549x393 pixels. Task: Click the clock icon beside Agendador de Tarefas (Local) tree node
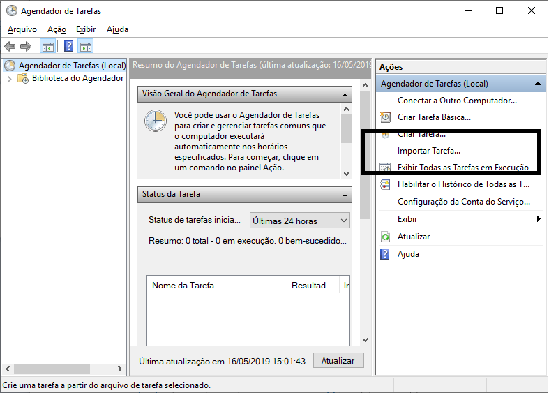[x=10, y=66]
